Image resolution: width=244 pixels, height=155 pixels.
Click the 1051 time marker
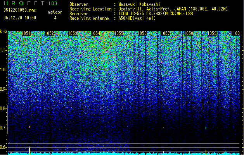click(26, 33)
